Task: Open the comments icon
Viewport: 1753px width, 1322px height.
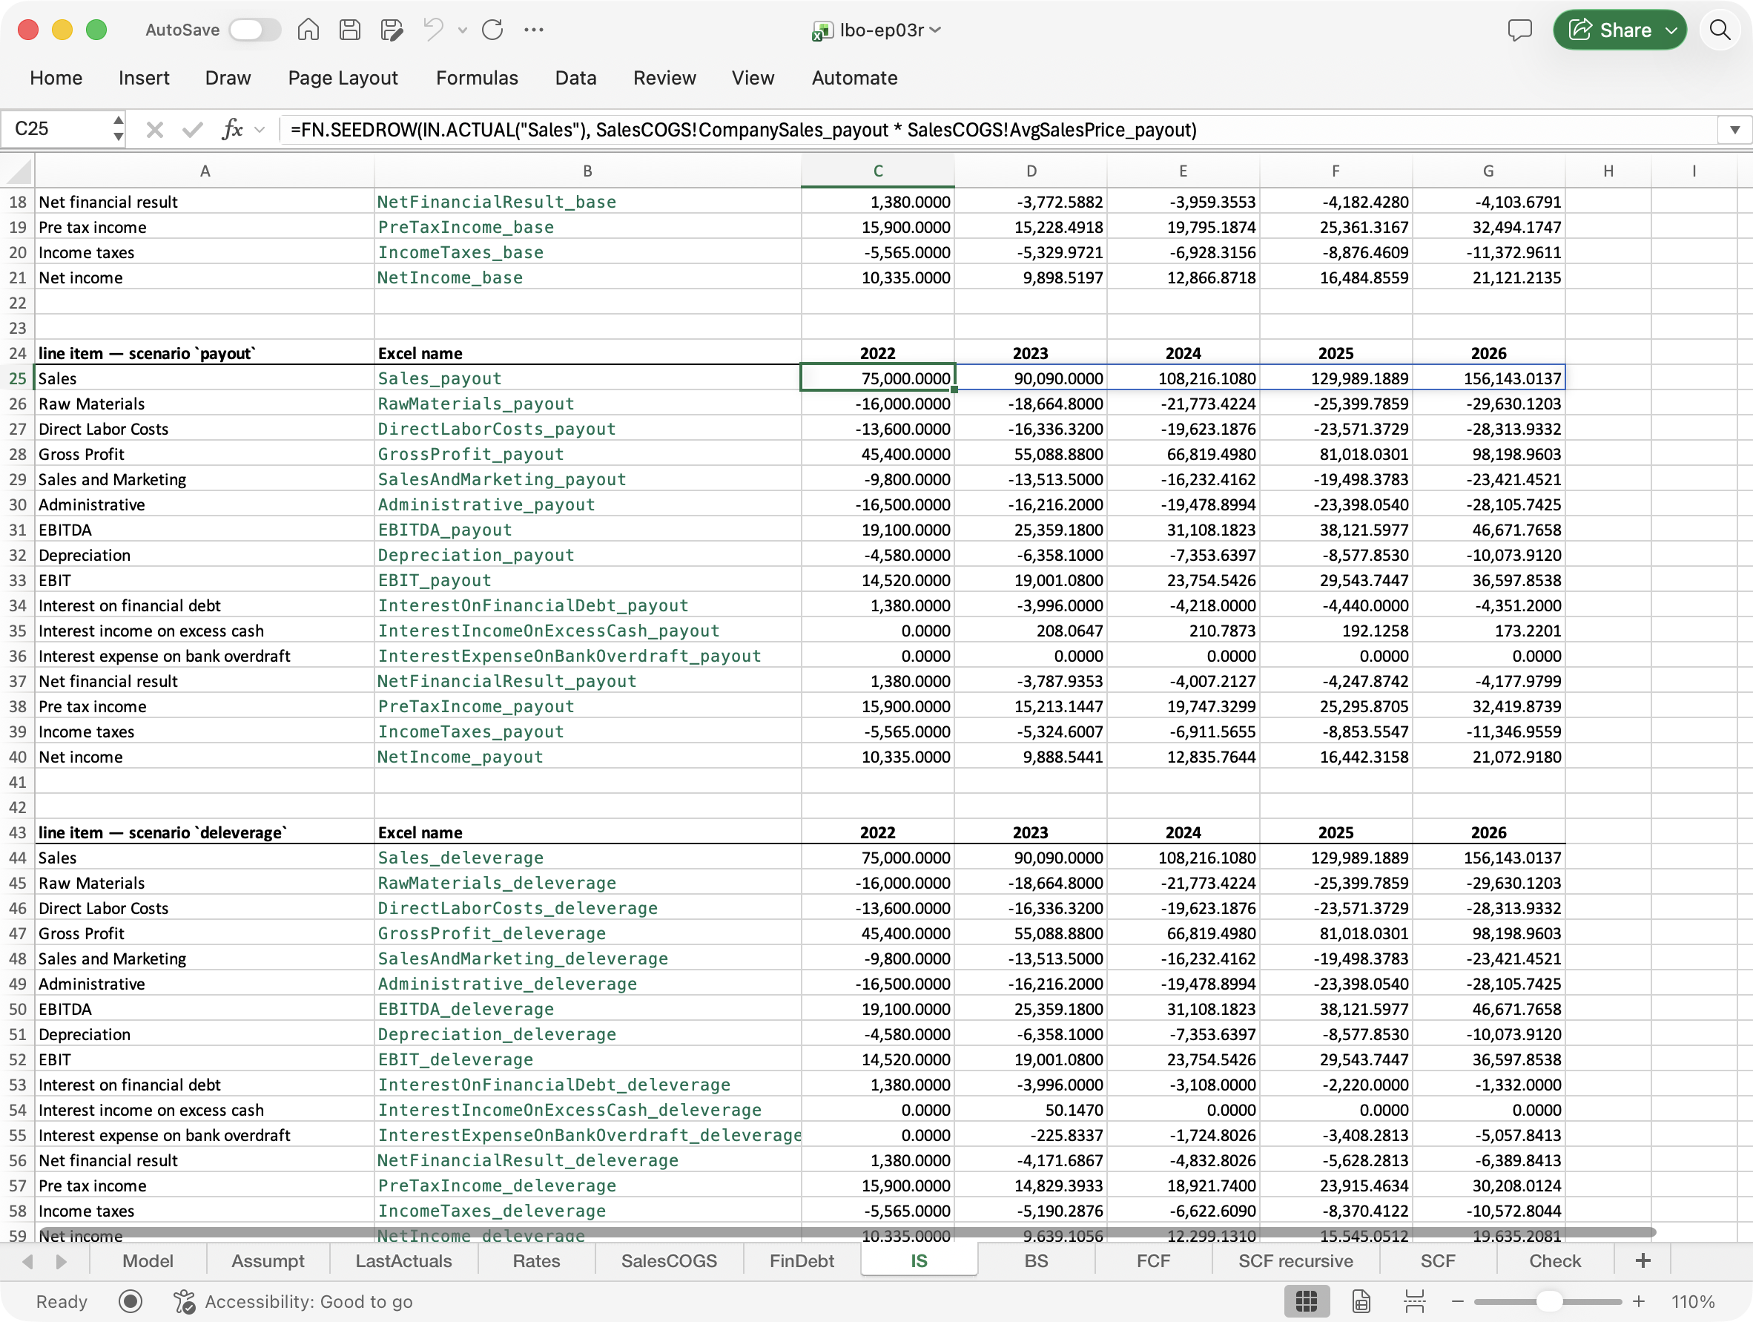Action: click(1519, 30)
